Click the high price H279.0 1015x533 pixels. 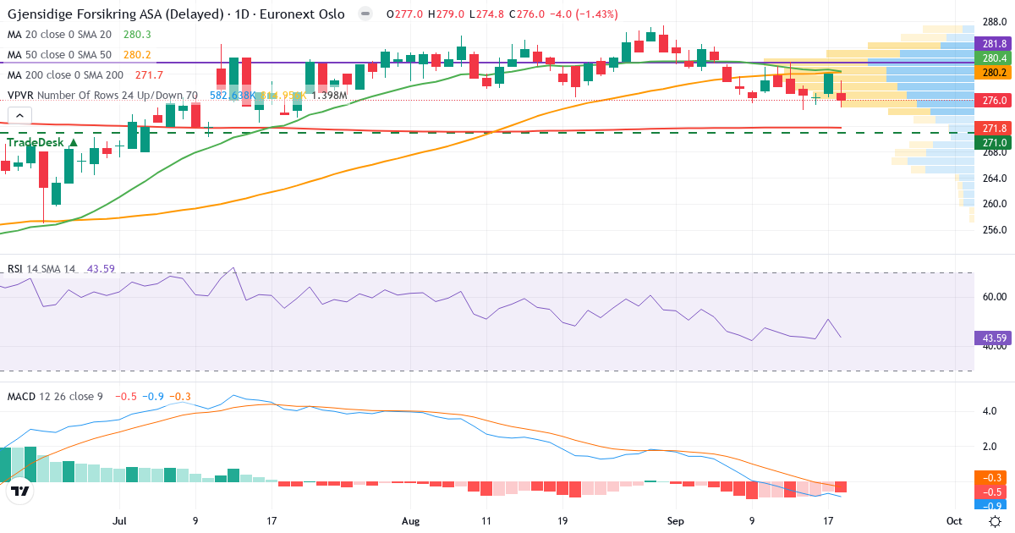[x=445, y=14]
